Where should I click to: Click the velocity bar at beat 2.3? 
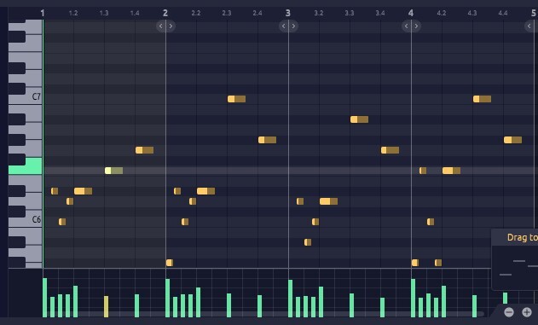point(229,305)
